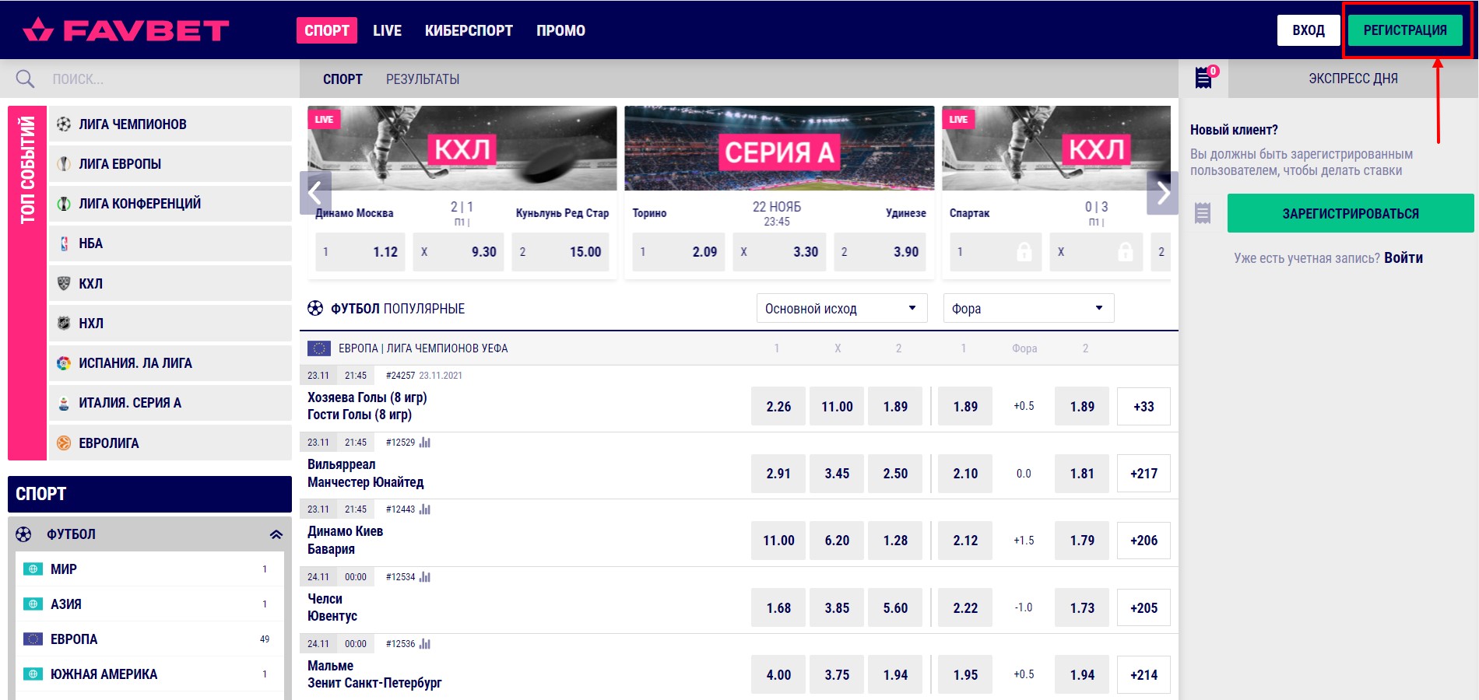Open the coupon receipt icon beside ЗАРЕГИСТРИРОВАТЬСЯ
Image resolution: width=1479 pixels, height=700 pixels.
click(x=1203, y=213)
